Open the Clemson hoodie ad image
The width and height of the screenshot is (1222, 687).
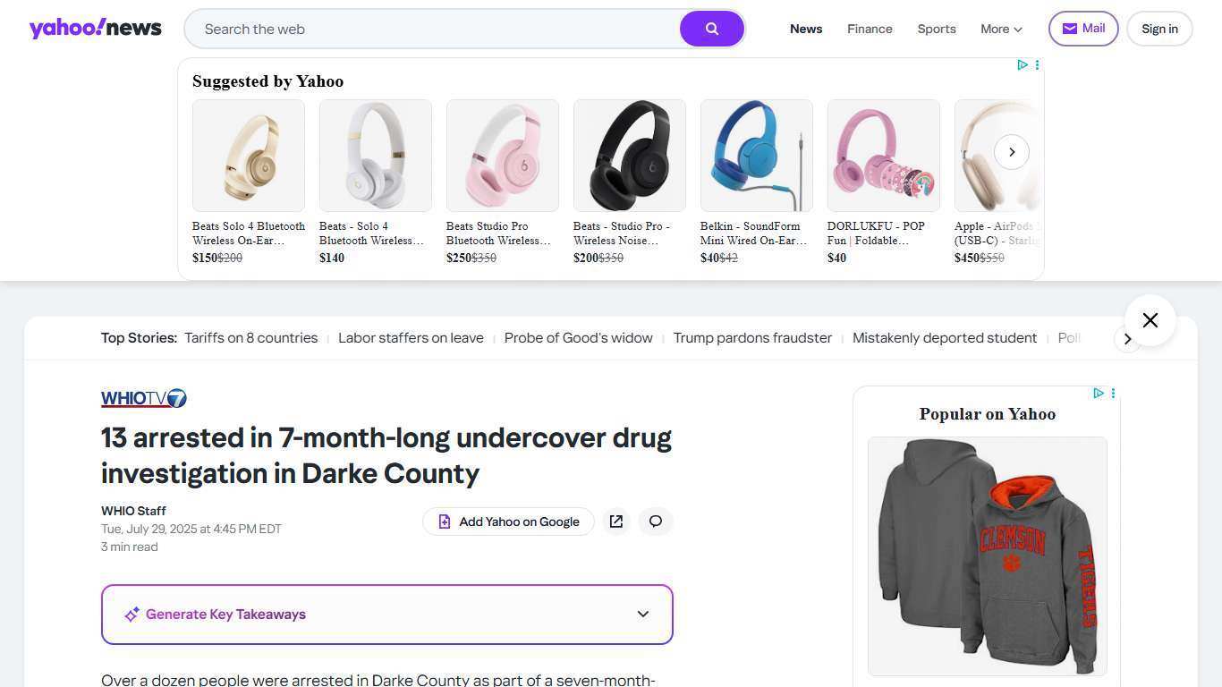coord(988,556)
